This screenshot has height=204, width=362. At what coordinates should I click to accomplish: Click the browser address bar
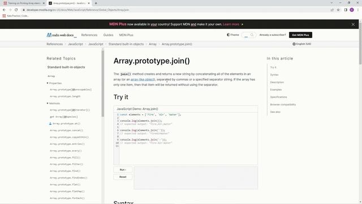point(175,10)
